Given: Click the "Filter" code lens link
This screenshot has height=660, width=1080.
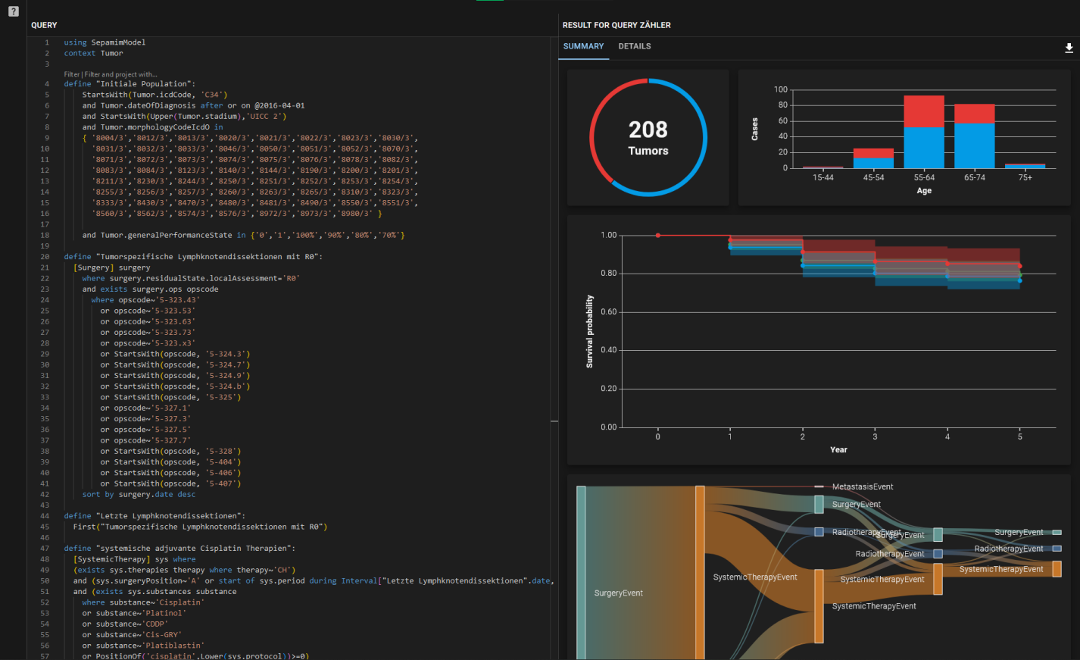Looking at the screenshot, I should 72,74.
